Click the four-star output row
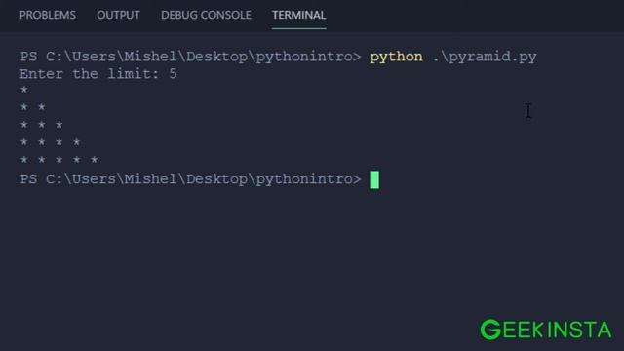624x351 pixels. [x=51, y=142]
